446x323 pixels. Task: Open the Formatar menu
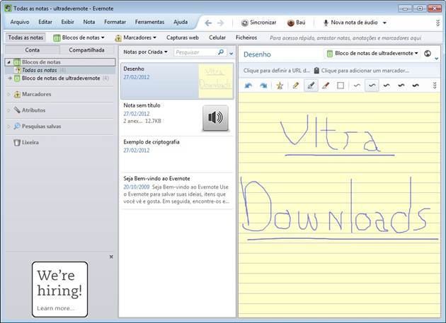pos(115,22)
